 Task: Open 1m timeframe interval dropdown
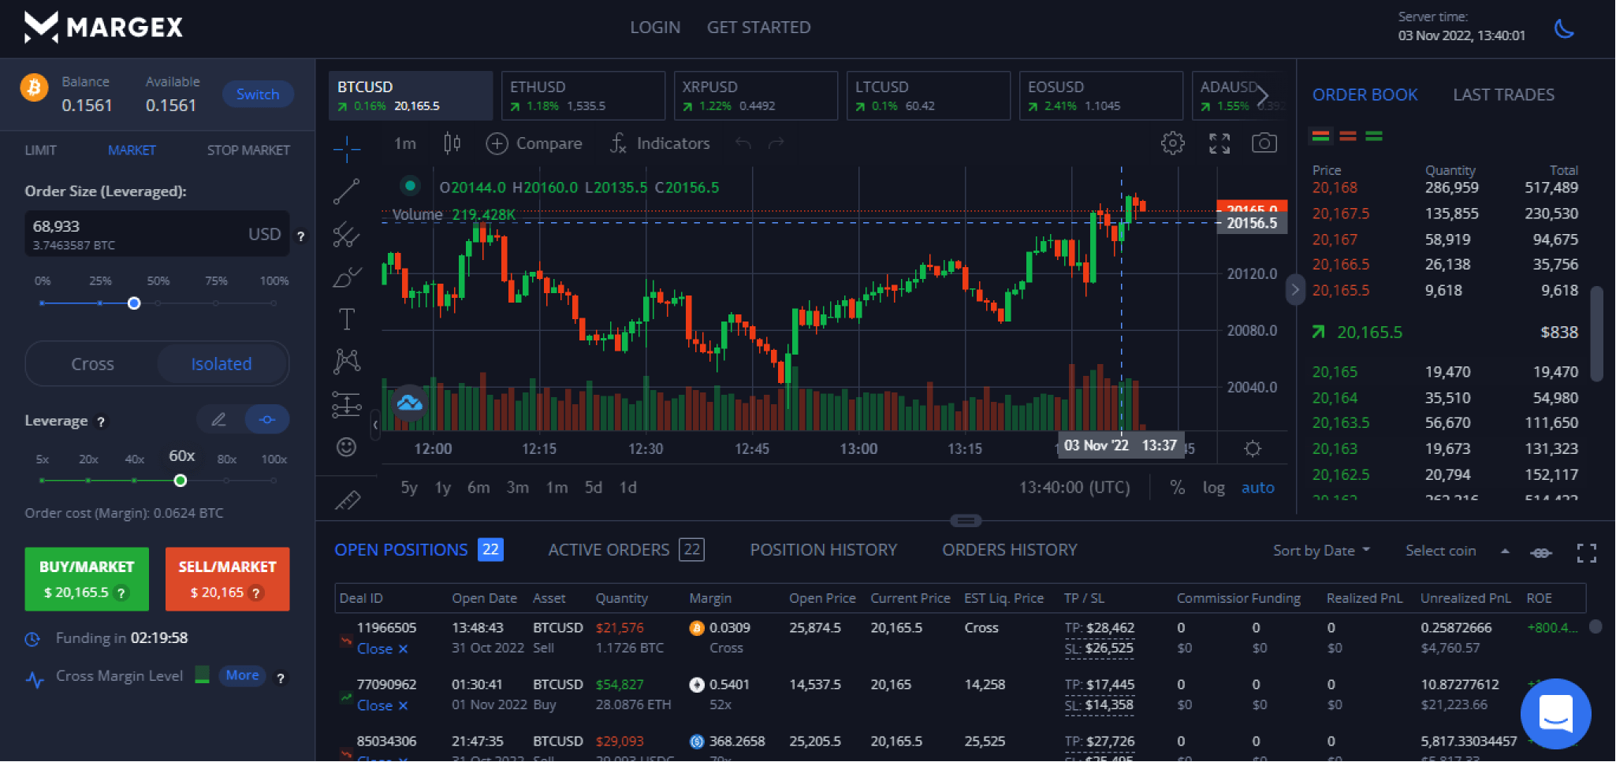pyautogui.click(x=405, y=143)
